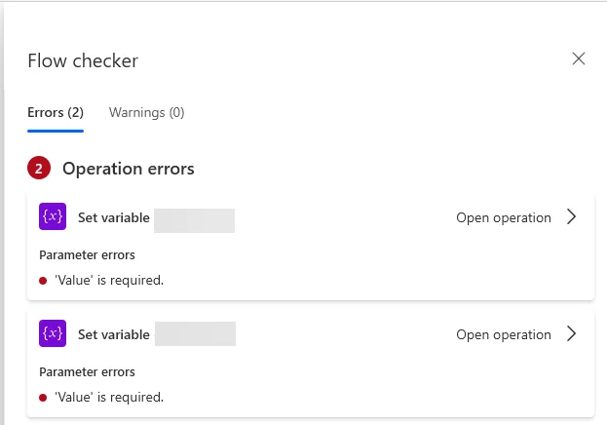Image resolution: width=607 pixels, height=425 pixels.
Task: Click the first Set variable purple icon
Action: (52, 217)
